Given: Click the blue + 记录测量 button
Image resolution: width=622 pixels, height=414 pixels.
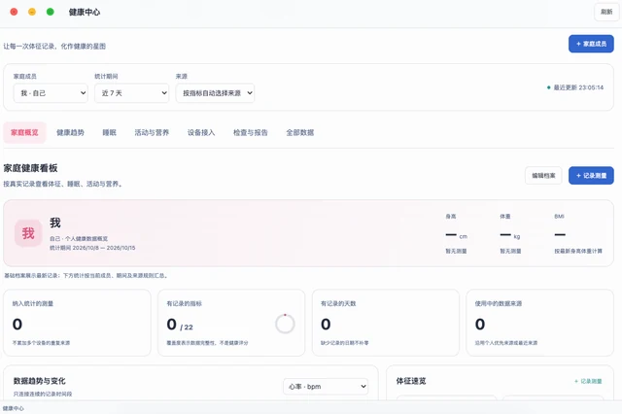Looking at the screenshot, I should (591, 176).
